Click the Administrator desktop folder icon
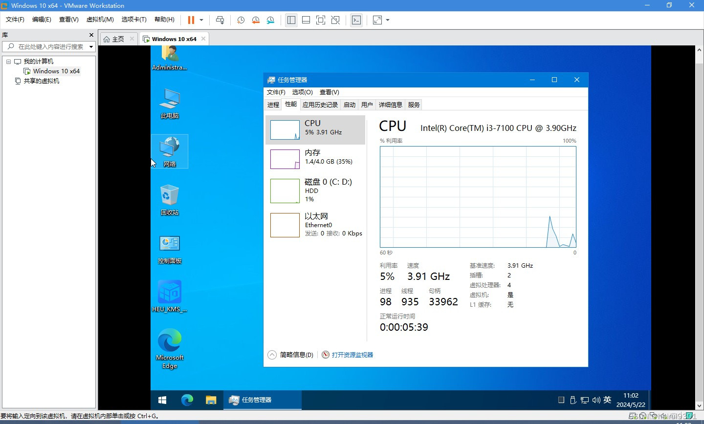Screen dimensions: 704x424 point(170,58)
